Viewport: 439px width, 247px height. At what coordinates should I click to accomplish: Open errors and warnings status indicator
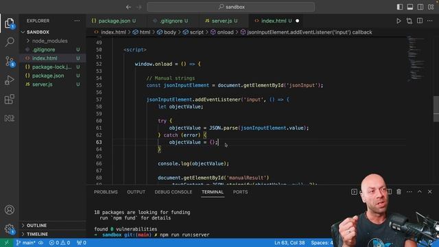point(60,243)
